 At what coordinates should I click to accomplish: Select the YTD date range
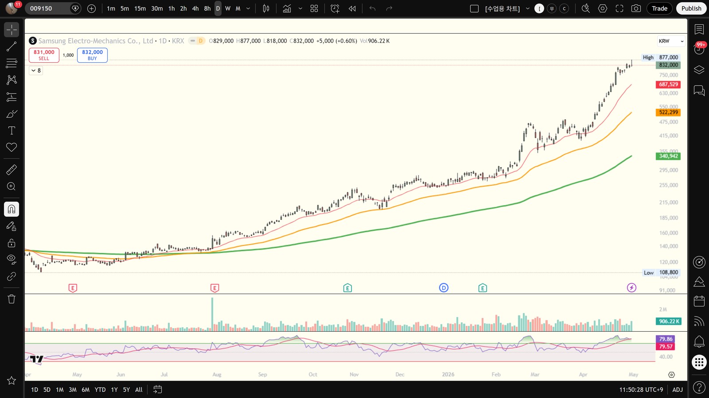click(x=100, y=390)
